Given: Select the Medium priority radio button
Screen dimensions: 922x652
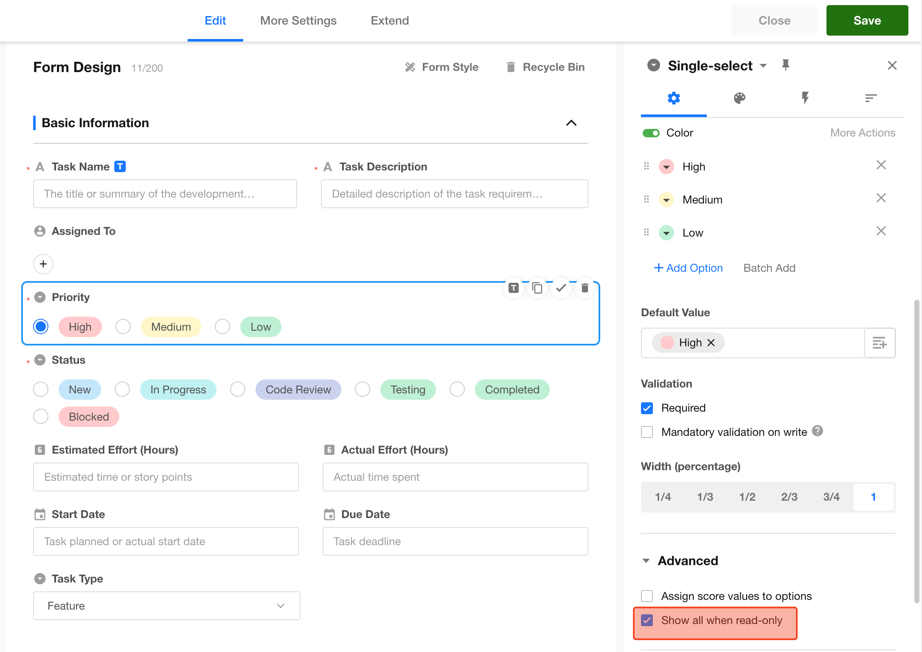Looking at the screenshot, I should (123, 327).
